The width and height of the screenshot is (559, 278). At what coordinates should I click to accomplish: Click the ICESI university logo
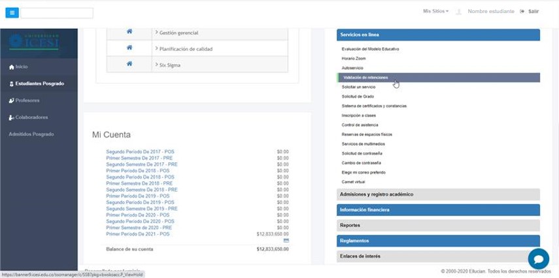[33, 43]
